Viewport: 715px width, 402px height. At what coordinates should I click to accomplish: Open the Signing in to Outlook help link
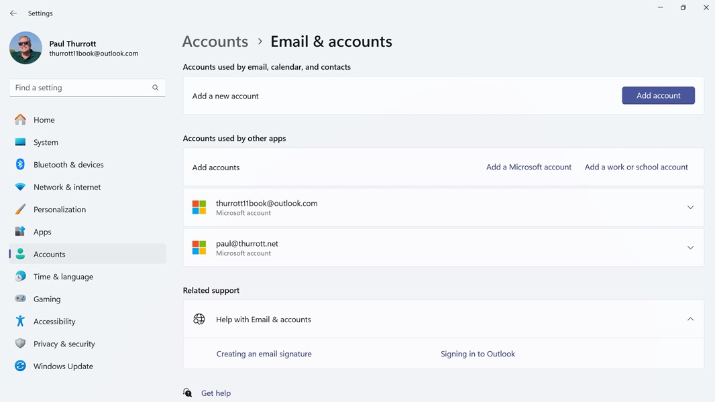[478, 353]
